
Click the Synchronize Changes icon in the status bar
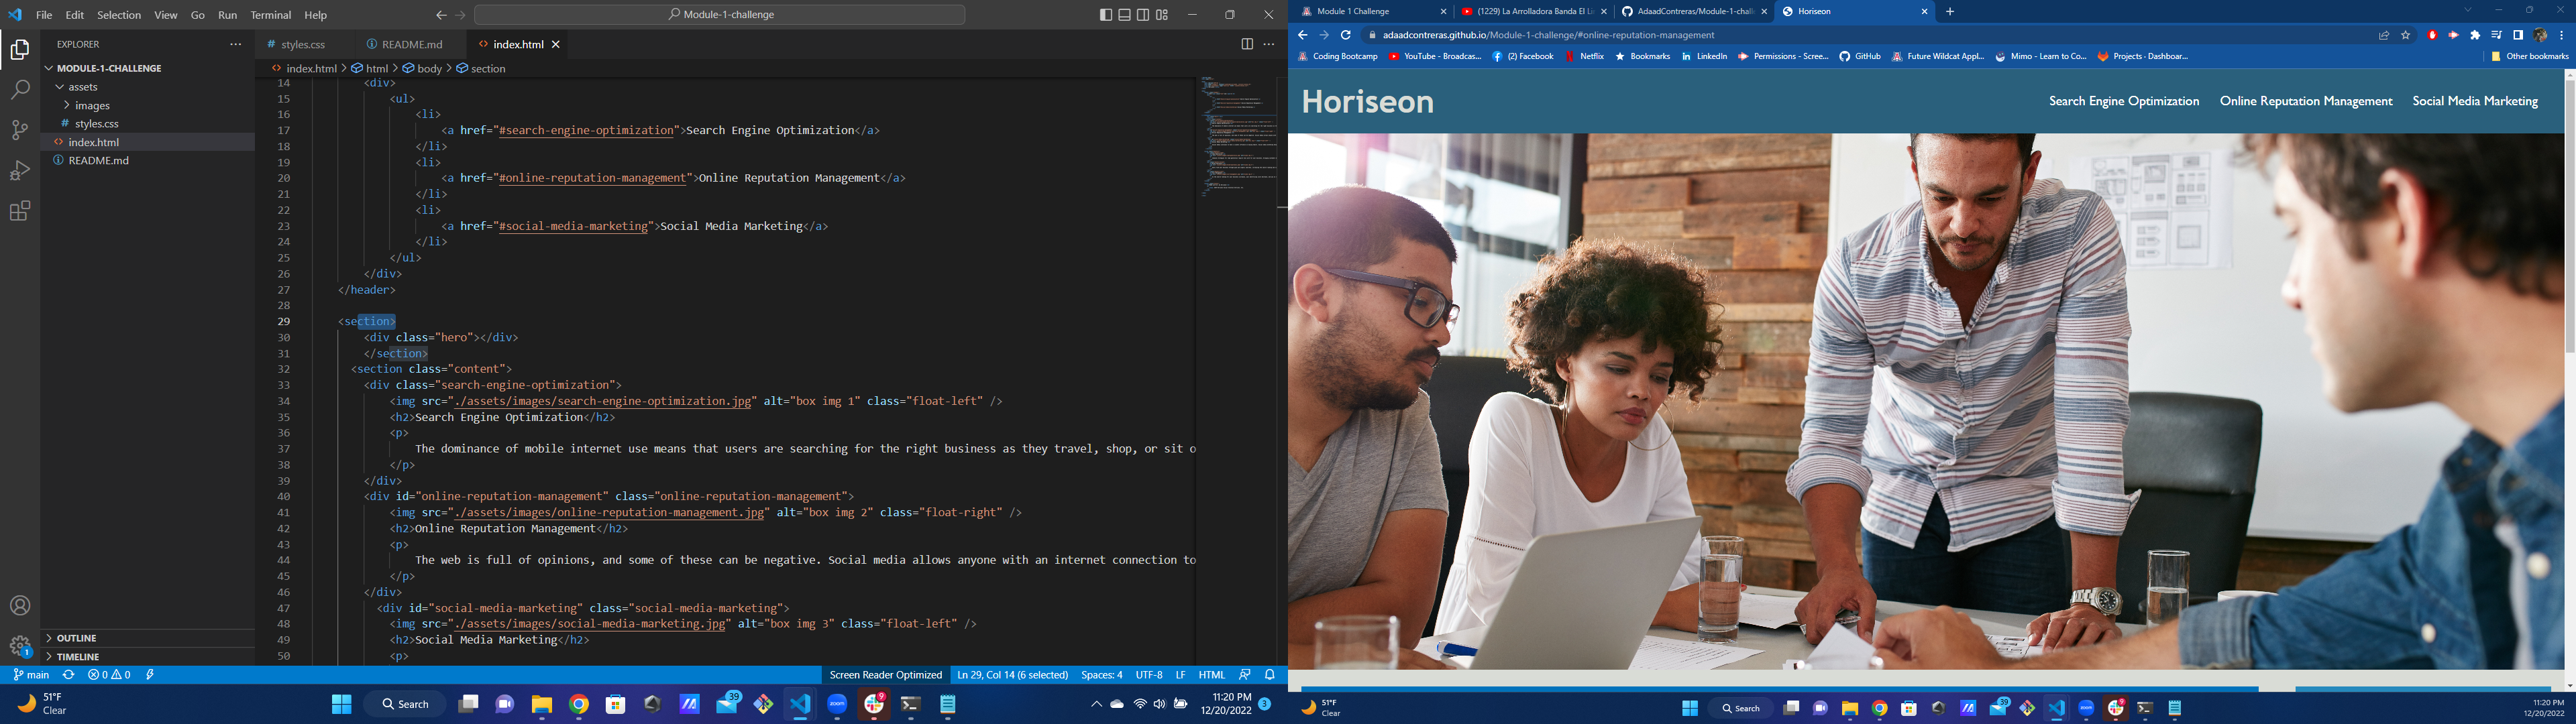(68, 675)
